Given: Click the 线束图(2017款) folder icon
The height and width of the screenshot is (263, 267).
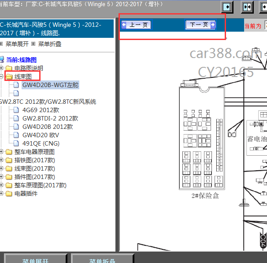Looking at the screenshot, I should 9,168.
